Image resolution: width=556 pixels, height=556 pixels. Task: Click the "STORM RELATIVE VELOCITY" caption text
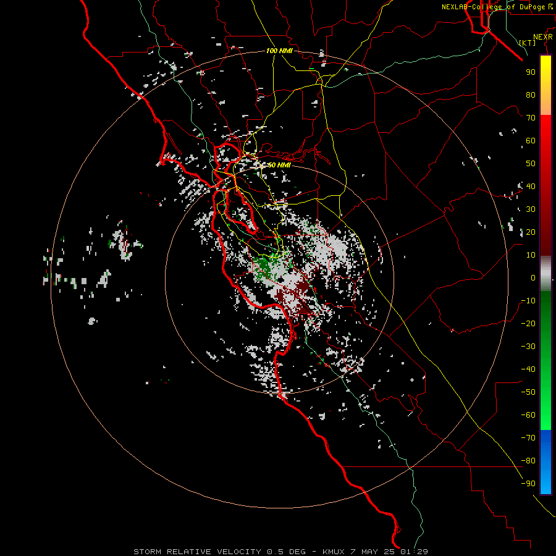pyautogui.click(x=197, y=552)
